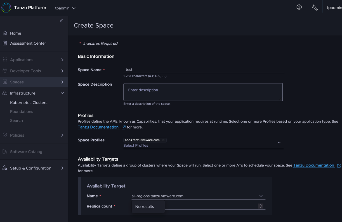The height and width of the screenshot is (222, 342).
Task: Click the Tanzu Platform logo icon
Action: pyautogui.click(x=6, y=8)
